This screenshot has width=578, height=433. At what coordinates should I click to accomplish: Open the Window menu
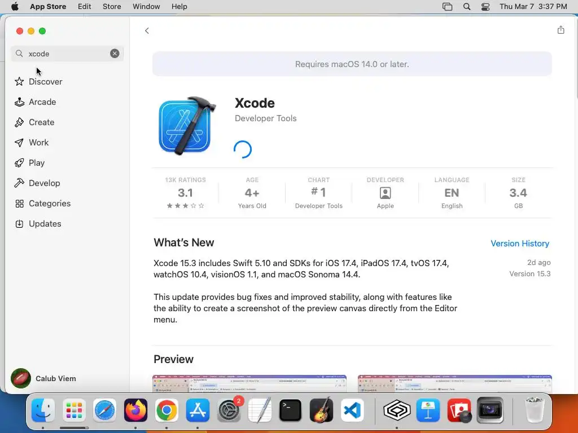pos(146,6)
